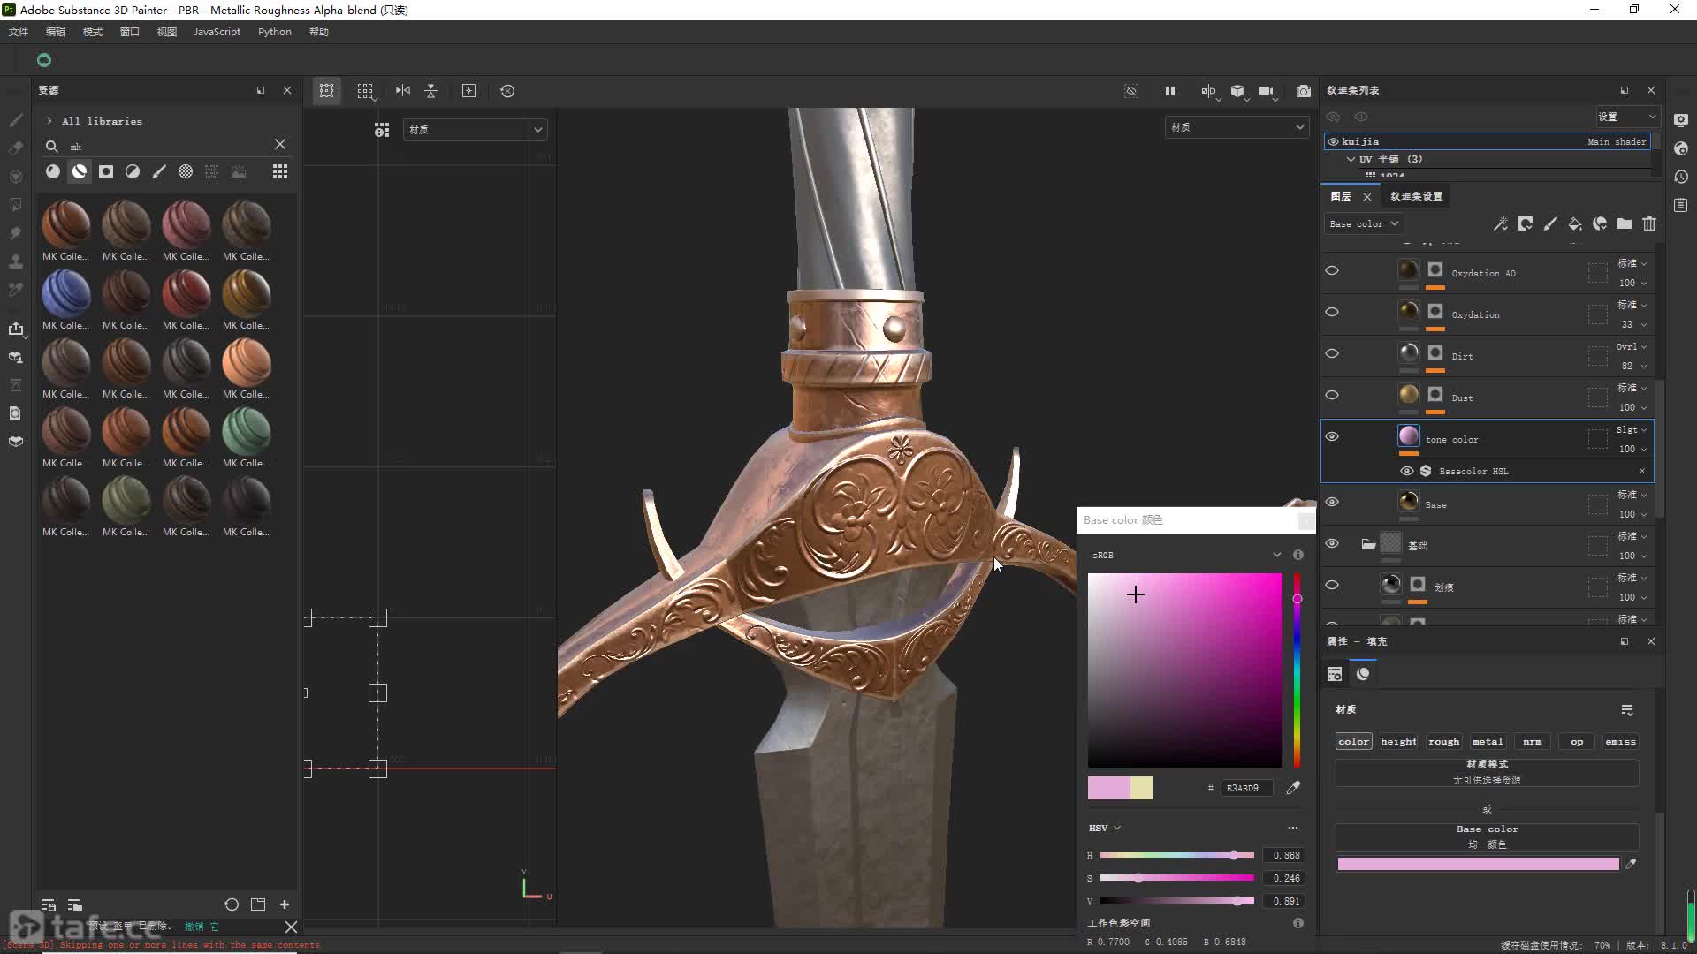Image resolution: width=1697 pixels, height=954 pixels.
Task: Delete layer with trash icon
Action: [1649, 224]
